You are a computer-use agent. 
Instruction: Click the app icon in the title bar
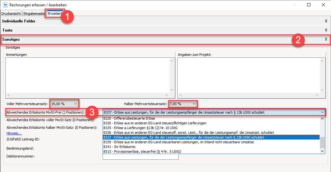click(5, 5)
